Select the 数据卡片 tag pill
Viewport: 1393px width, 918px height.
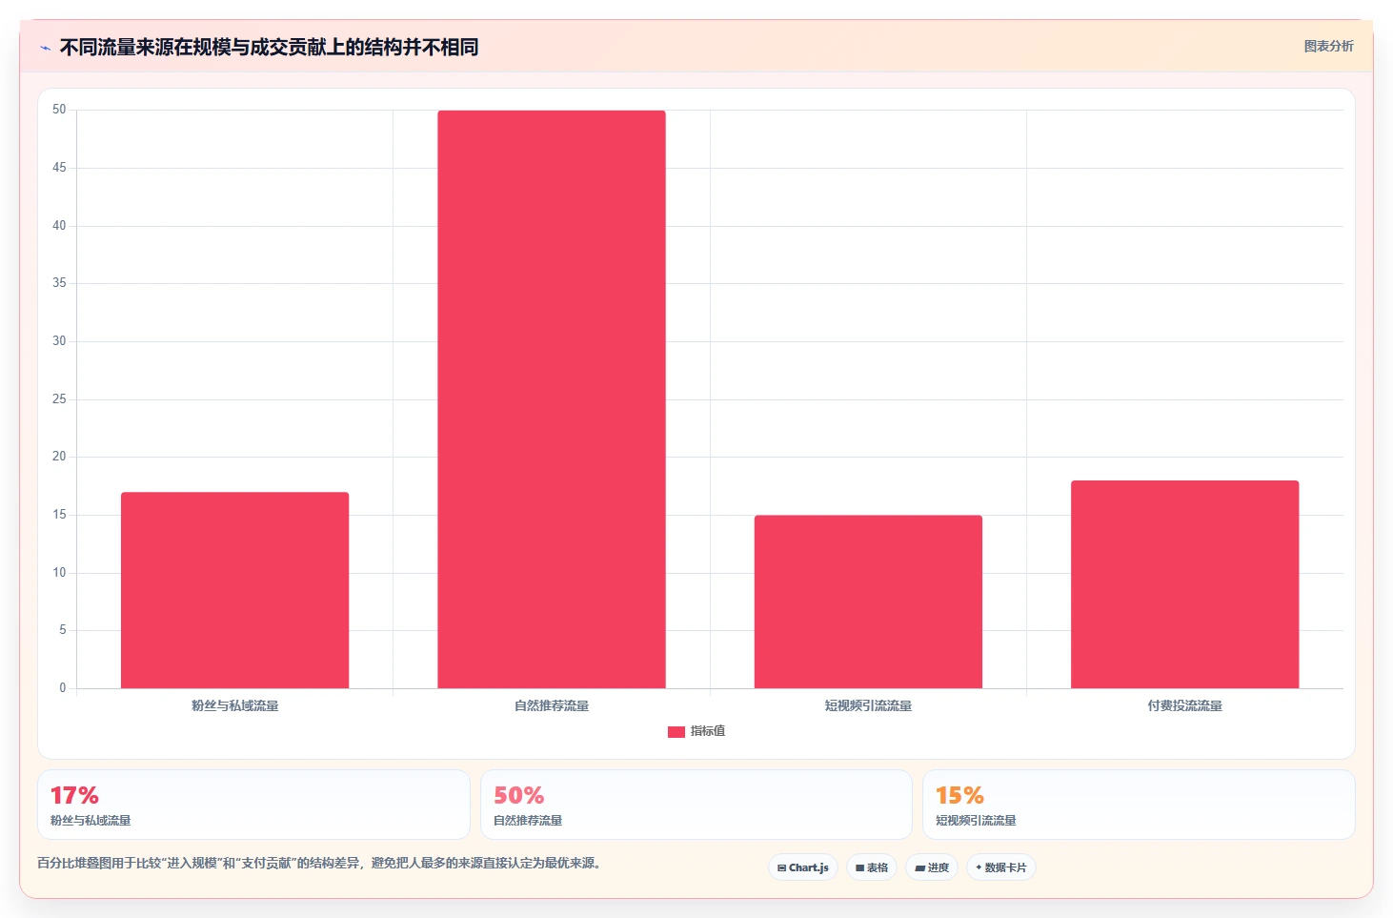(1000, 867)
